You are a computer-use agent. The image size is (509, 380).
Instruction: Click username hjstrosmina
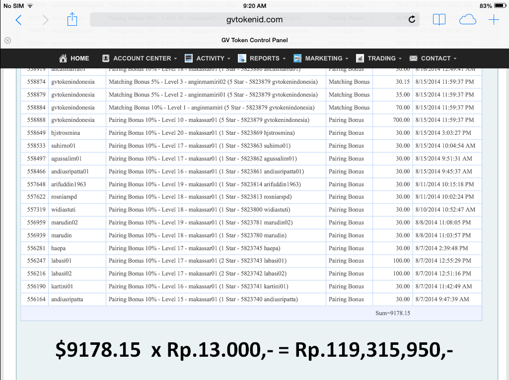pos(66,133)
